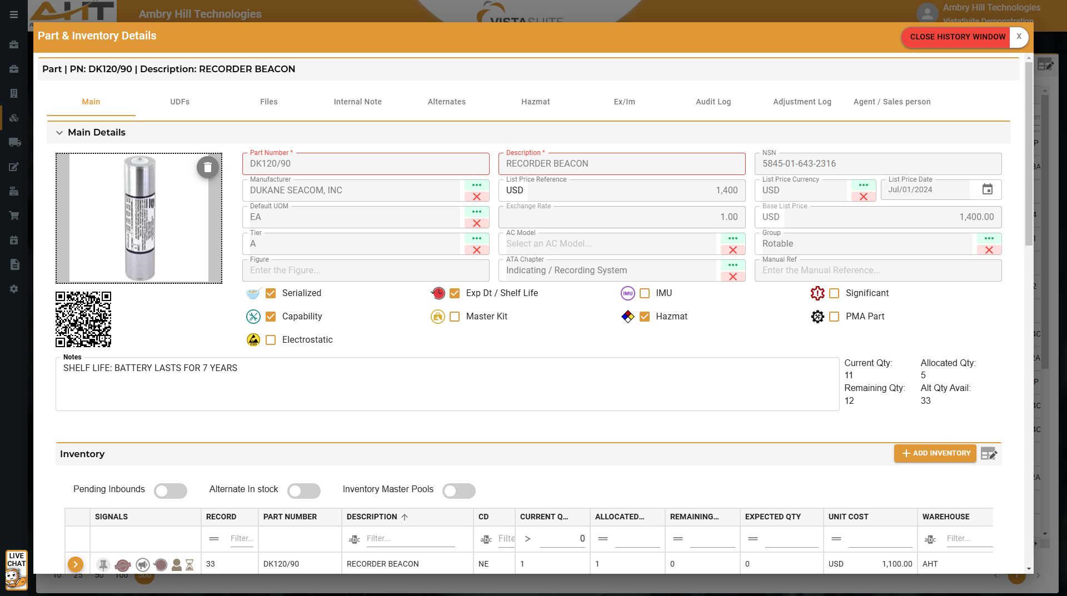Click Close History Window button
Viewport: 1067px width, 596px height.
click(x=957, y=37)
